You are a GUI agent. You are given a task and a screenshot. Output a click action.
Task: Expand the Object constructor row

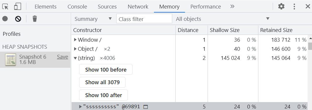coord(75,49)
